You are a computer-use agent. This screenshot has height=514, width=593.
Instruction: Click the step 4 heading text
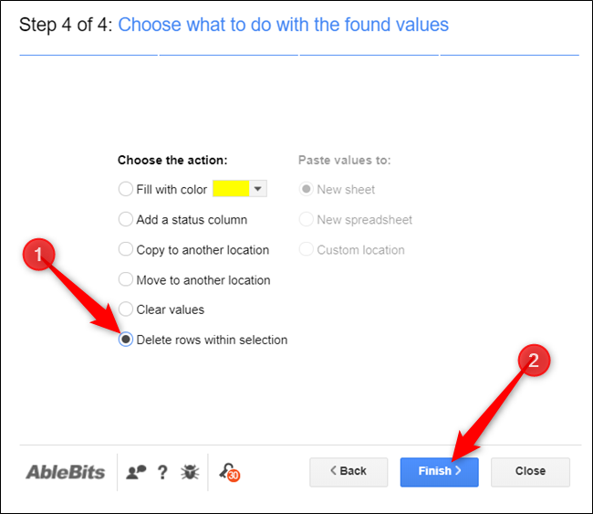point(283,25)
